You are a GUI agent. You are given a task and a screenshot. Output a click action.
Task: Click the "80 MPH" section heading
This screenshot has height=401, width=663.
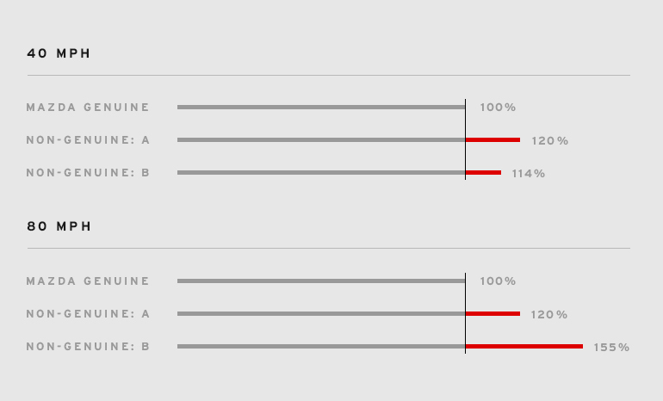coord(59,226)
